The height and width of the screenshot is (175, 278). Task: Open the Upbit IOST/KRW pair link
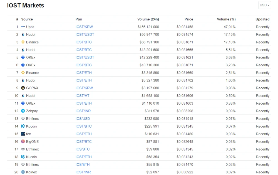[84, 27]
